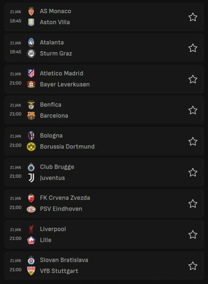This screenshot has width=208, height=284.
Task: Open the Club Brugge team link
Action: 57,167
